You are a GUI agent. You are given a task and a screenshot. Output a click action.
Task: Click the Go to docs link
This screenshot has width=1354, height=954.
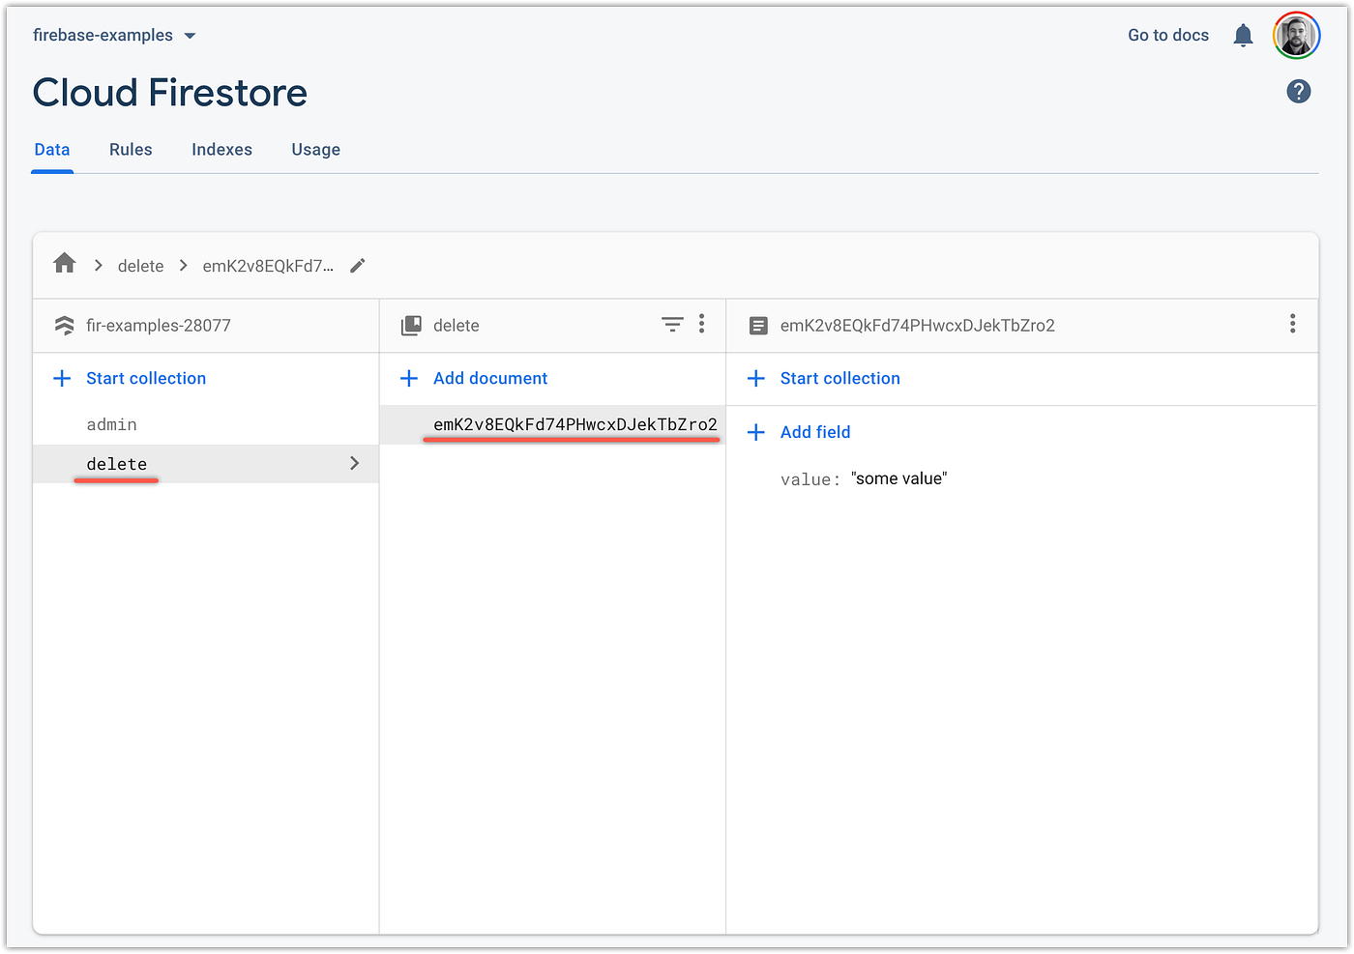point(1167,35)
